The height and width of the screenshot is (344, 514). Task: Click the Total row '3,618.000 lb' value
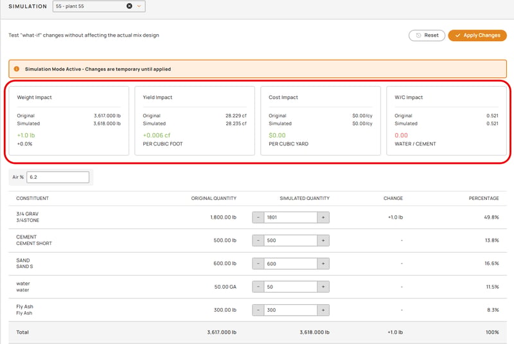[314, 332]
